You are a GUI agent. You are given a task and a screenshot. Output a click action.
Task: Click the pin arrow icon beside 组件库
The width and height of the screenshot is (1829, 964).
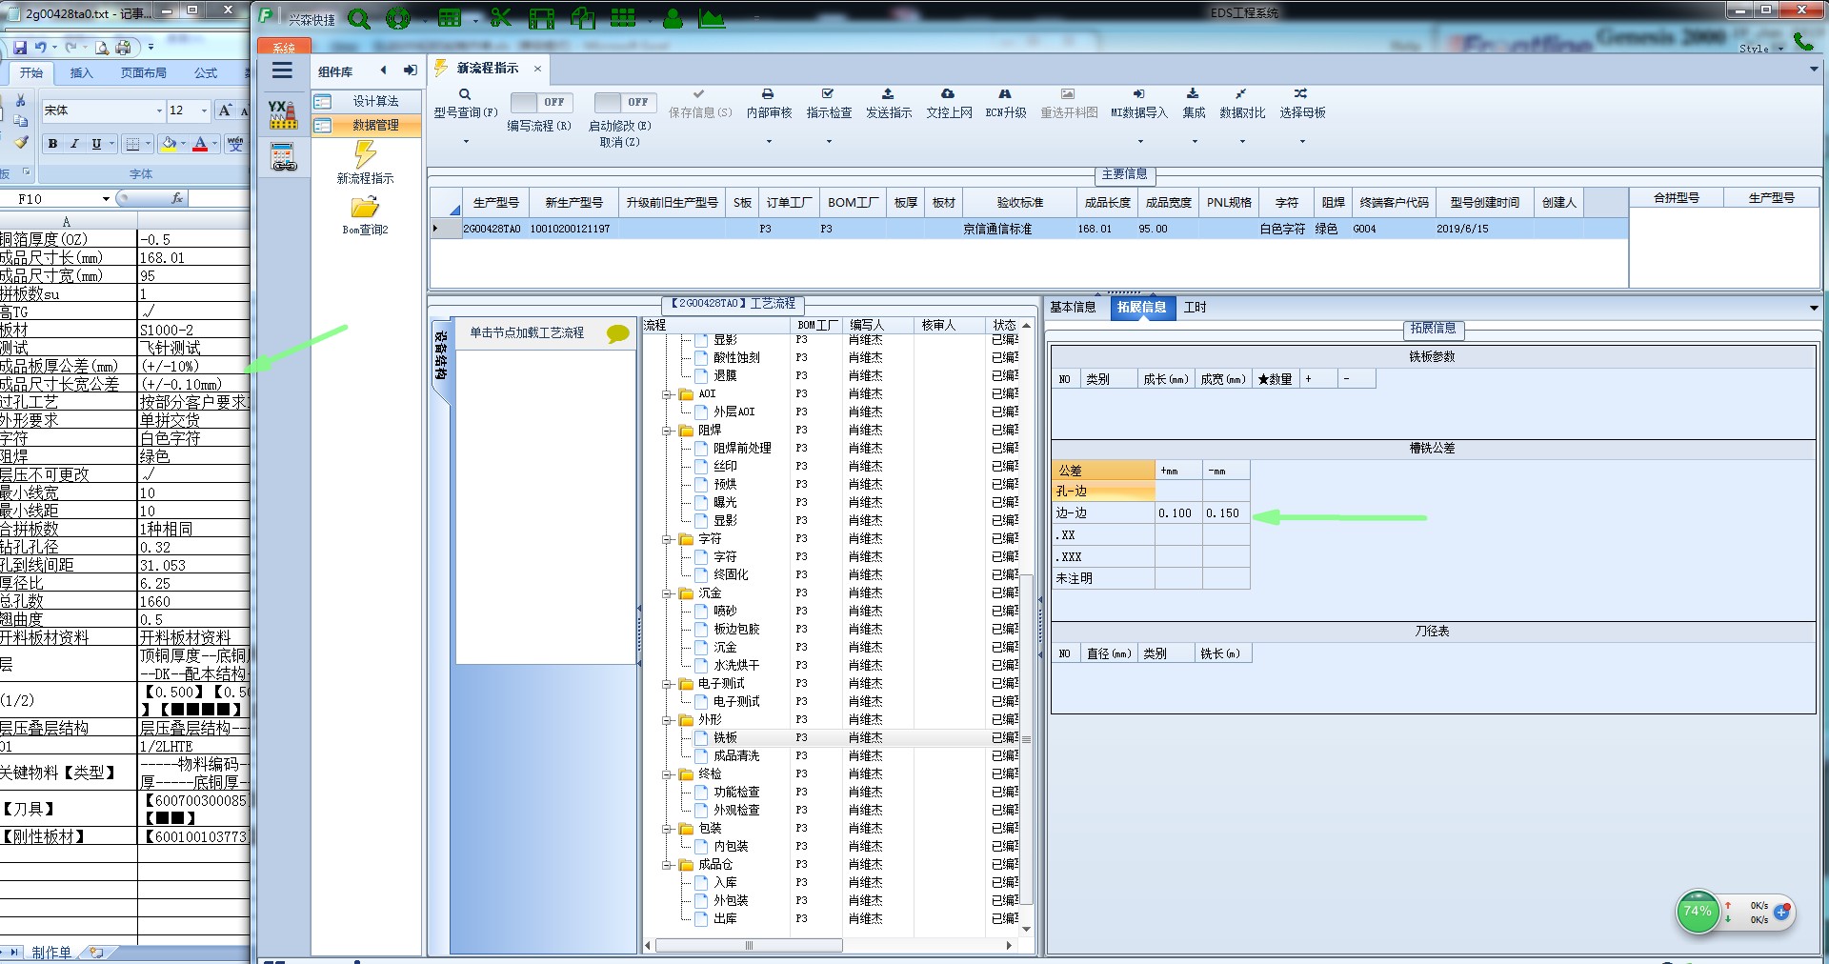click(x=410, y=70)
